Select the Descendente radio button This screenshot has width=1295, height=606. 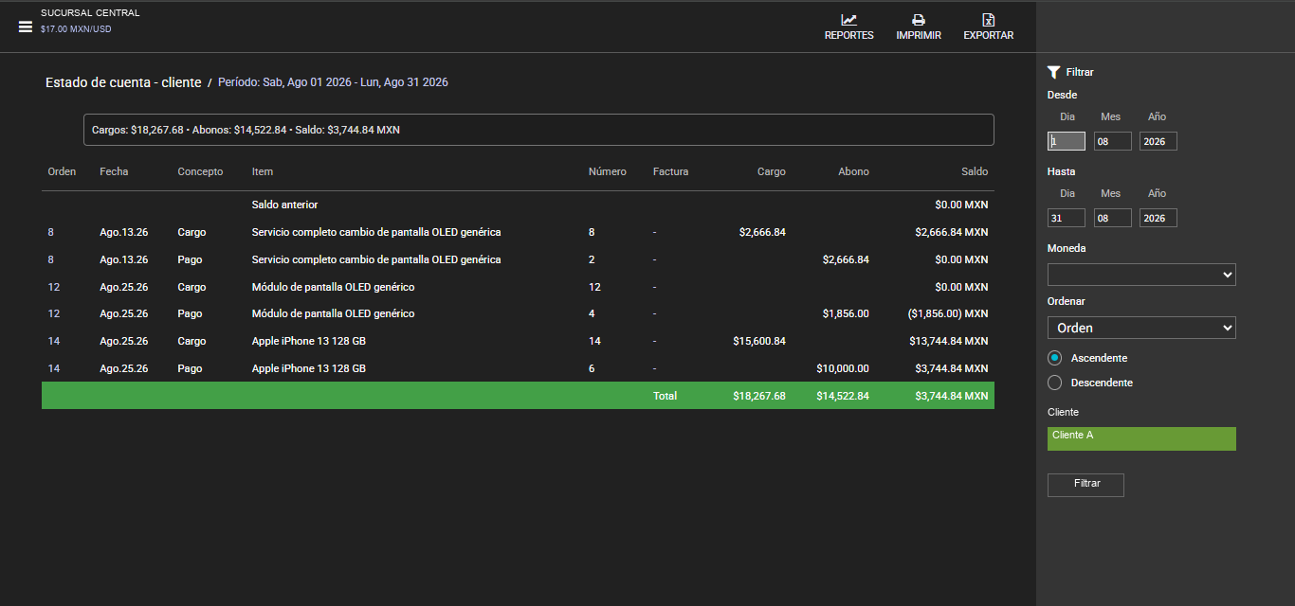1054,383
